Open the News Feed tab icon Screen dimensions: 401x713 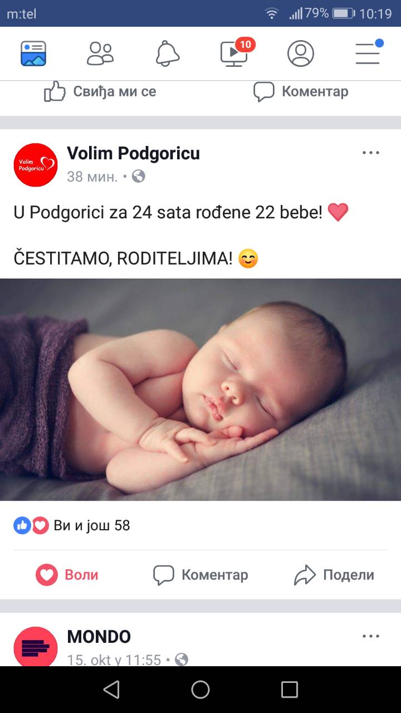[33, 53]
